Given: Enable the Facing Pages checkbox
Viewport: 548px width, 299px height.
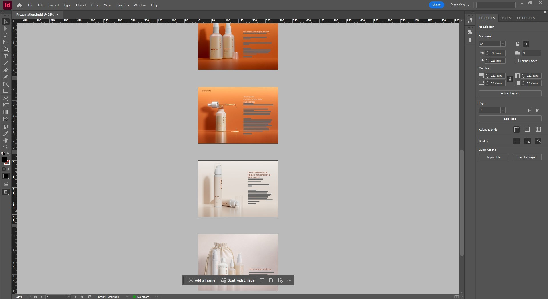Looking at the screenshot, I should pyautogui.click(x=517, y=61).
